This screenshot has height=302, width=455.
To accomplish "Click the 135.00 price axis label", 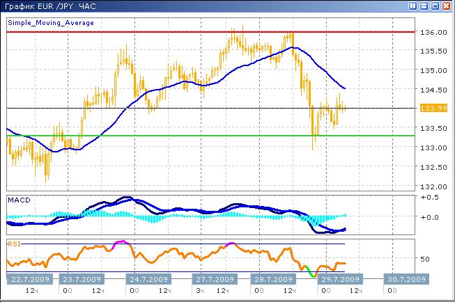I will coord(433,70).
